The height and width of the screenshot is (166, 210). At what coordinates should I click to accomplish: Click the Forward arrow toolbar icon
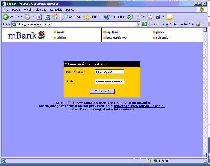(28, 17)
